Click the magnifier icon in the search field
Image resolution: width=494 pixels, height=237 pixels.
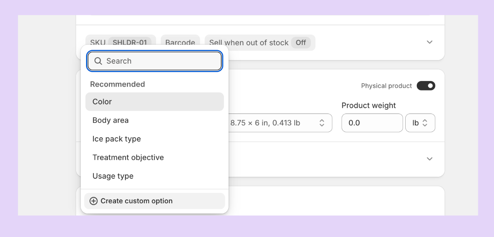tap(98, 61)
